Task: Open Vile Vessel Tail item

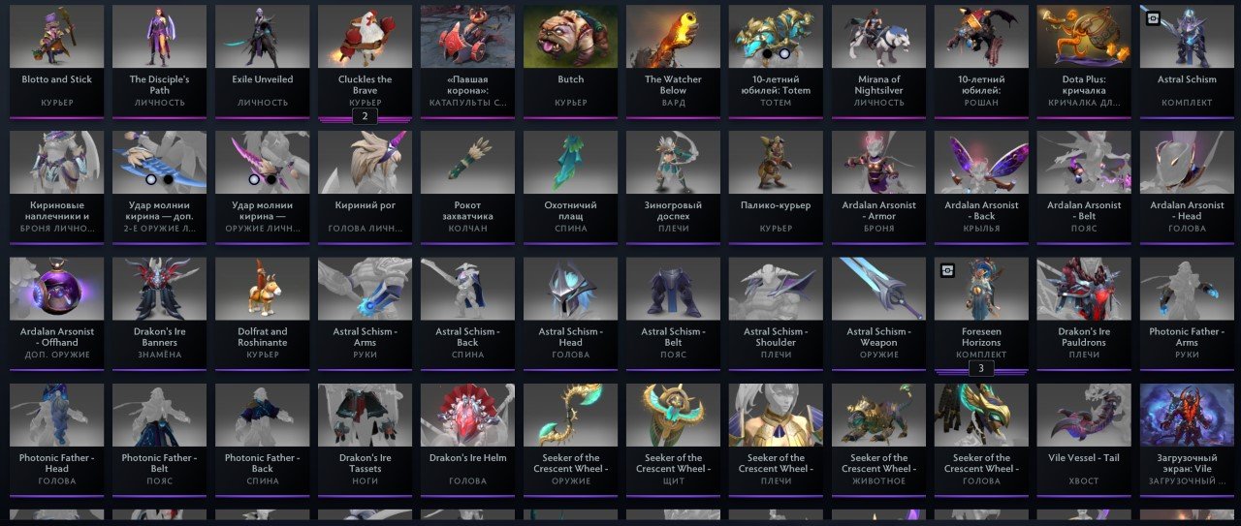Action: [1085, 440]
